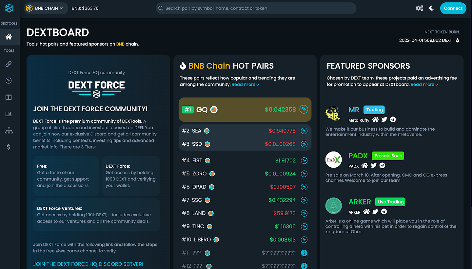Open the dollar sign icon in sidebar
This screenshot has width=472, height=269.
click(x=9, y=147)
